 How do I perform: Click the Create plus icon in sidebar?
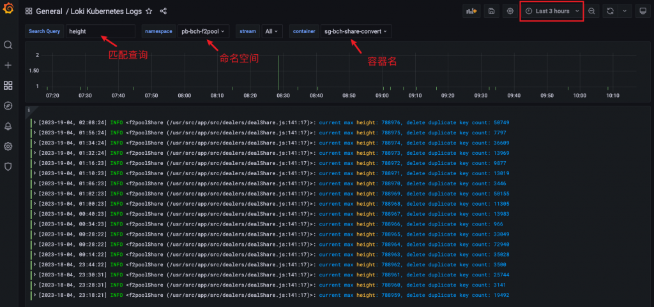pyautogui.click(x=8, y=65)
